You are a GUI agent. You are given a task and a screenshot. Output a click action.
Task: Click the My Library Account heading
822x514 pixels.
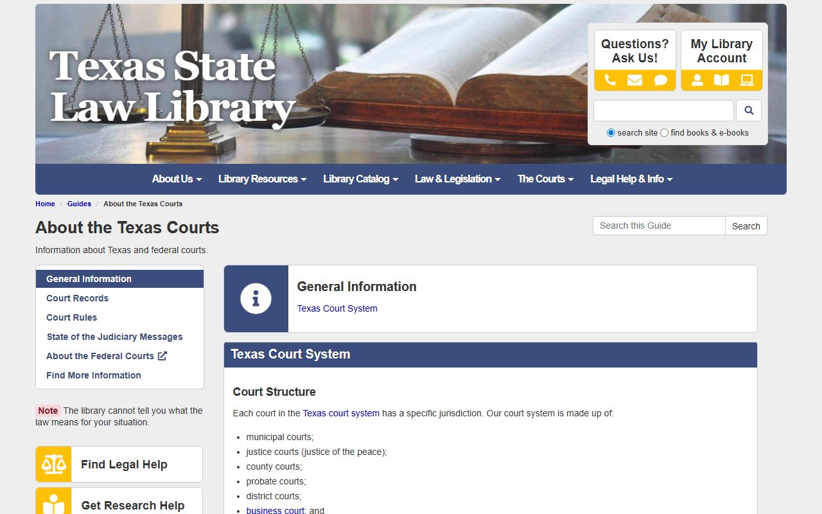click(722, 51)
